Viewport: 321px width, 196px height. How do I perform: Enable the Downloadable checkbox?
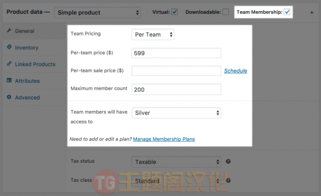[226, 12]
